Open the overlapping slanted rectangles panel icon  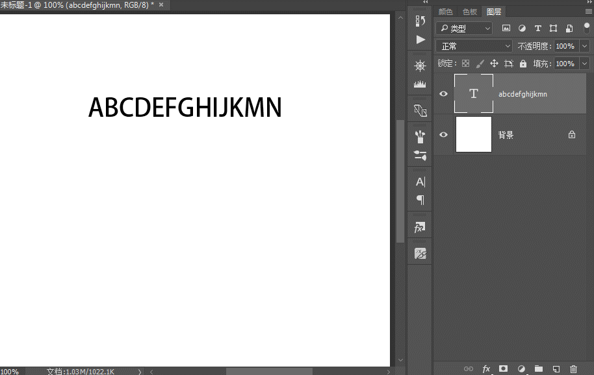(x=420, y=110)
